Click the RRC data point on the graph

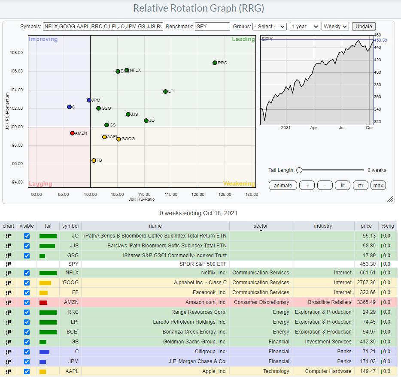215,63
